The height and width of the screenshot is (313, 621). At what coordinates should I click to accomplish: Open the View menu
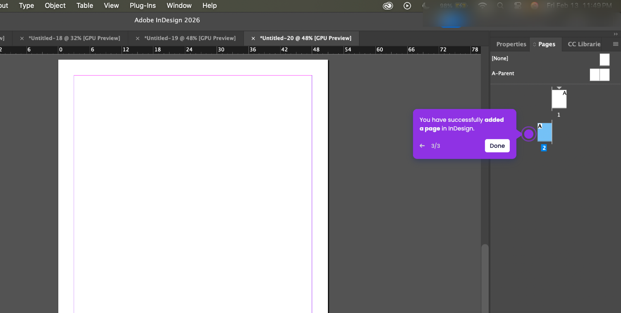point(111,5)
